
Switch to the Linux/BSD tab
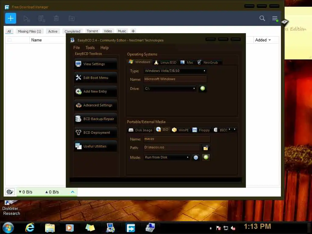point(165,62)
